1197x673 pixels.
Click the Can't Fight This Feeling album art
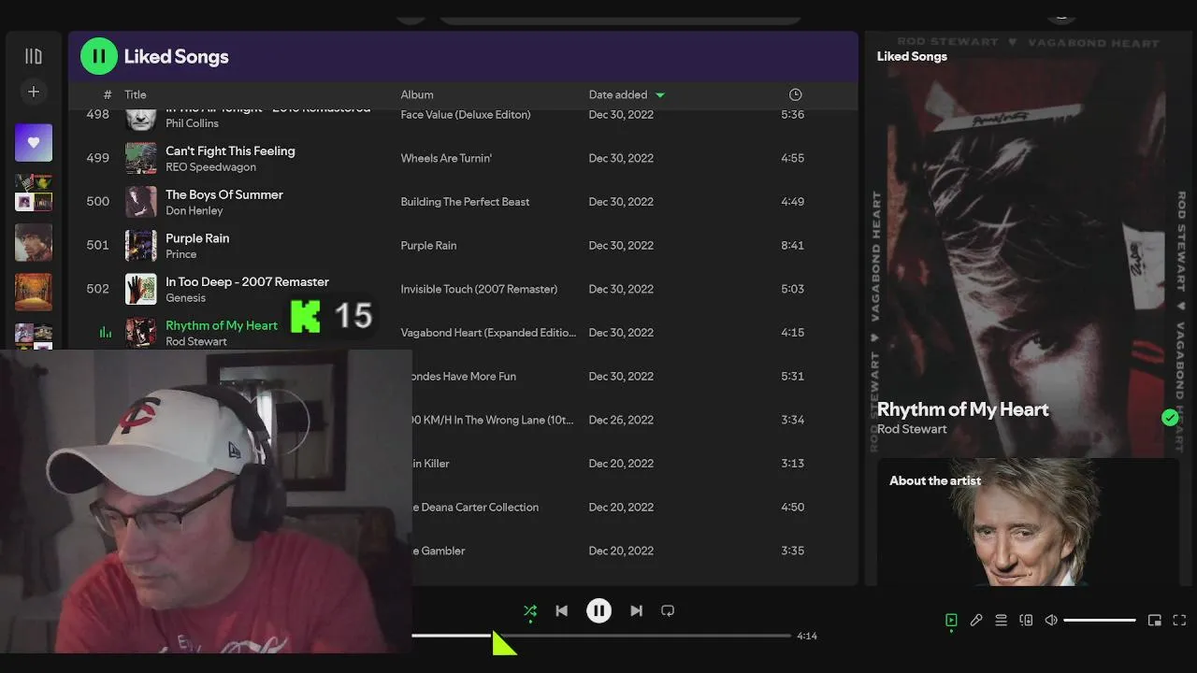pos(141,158)
